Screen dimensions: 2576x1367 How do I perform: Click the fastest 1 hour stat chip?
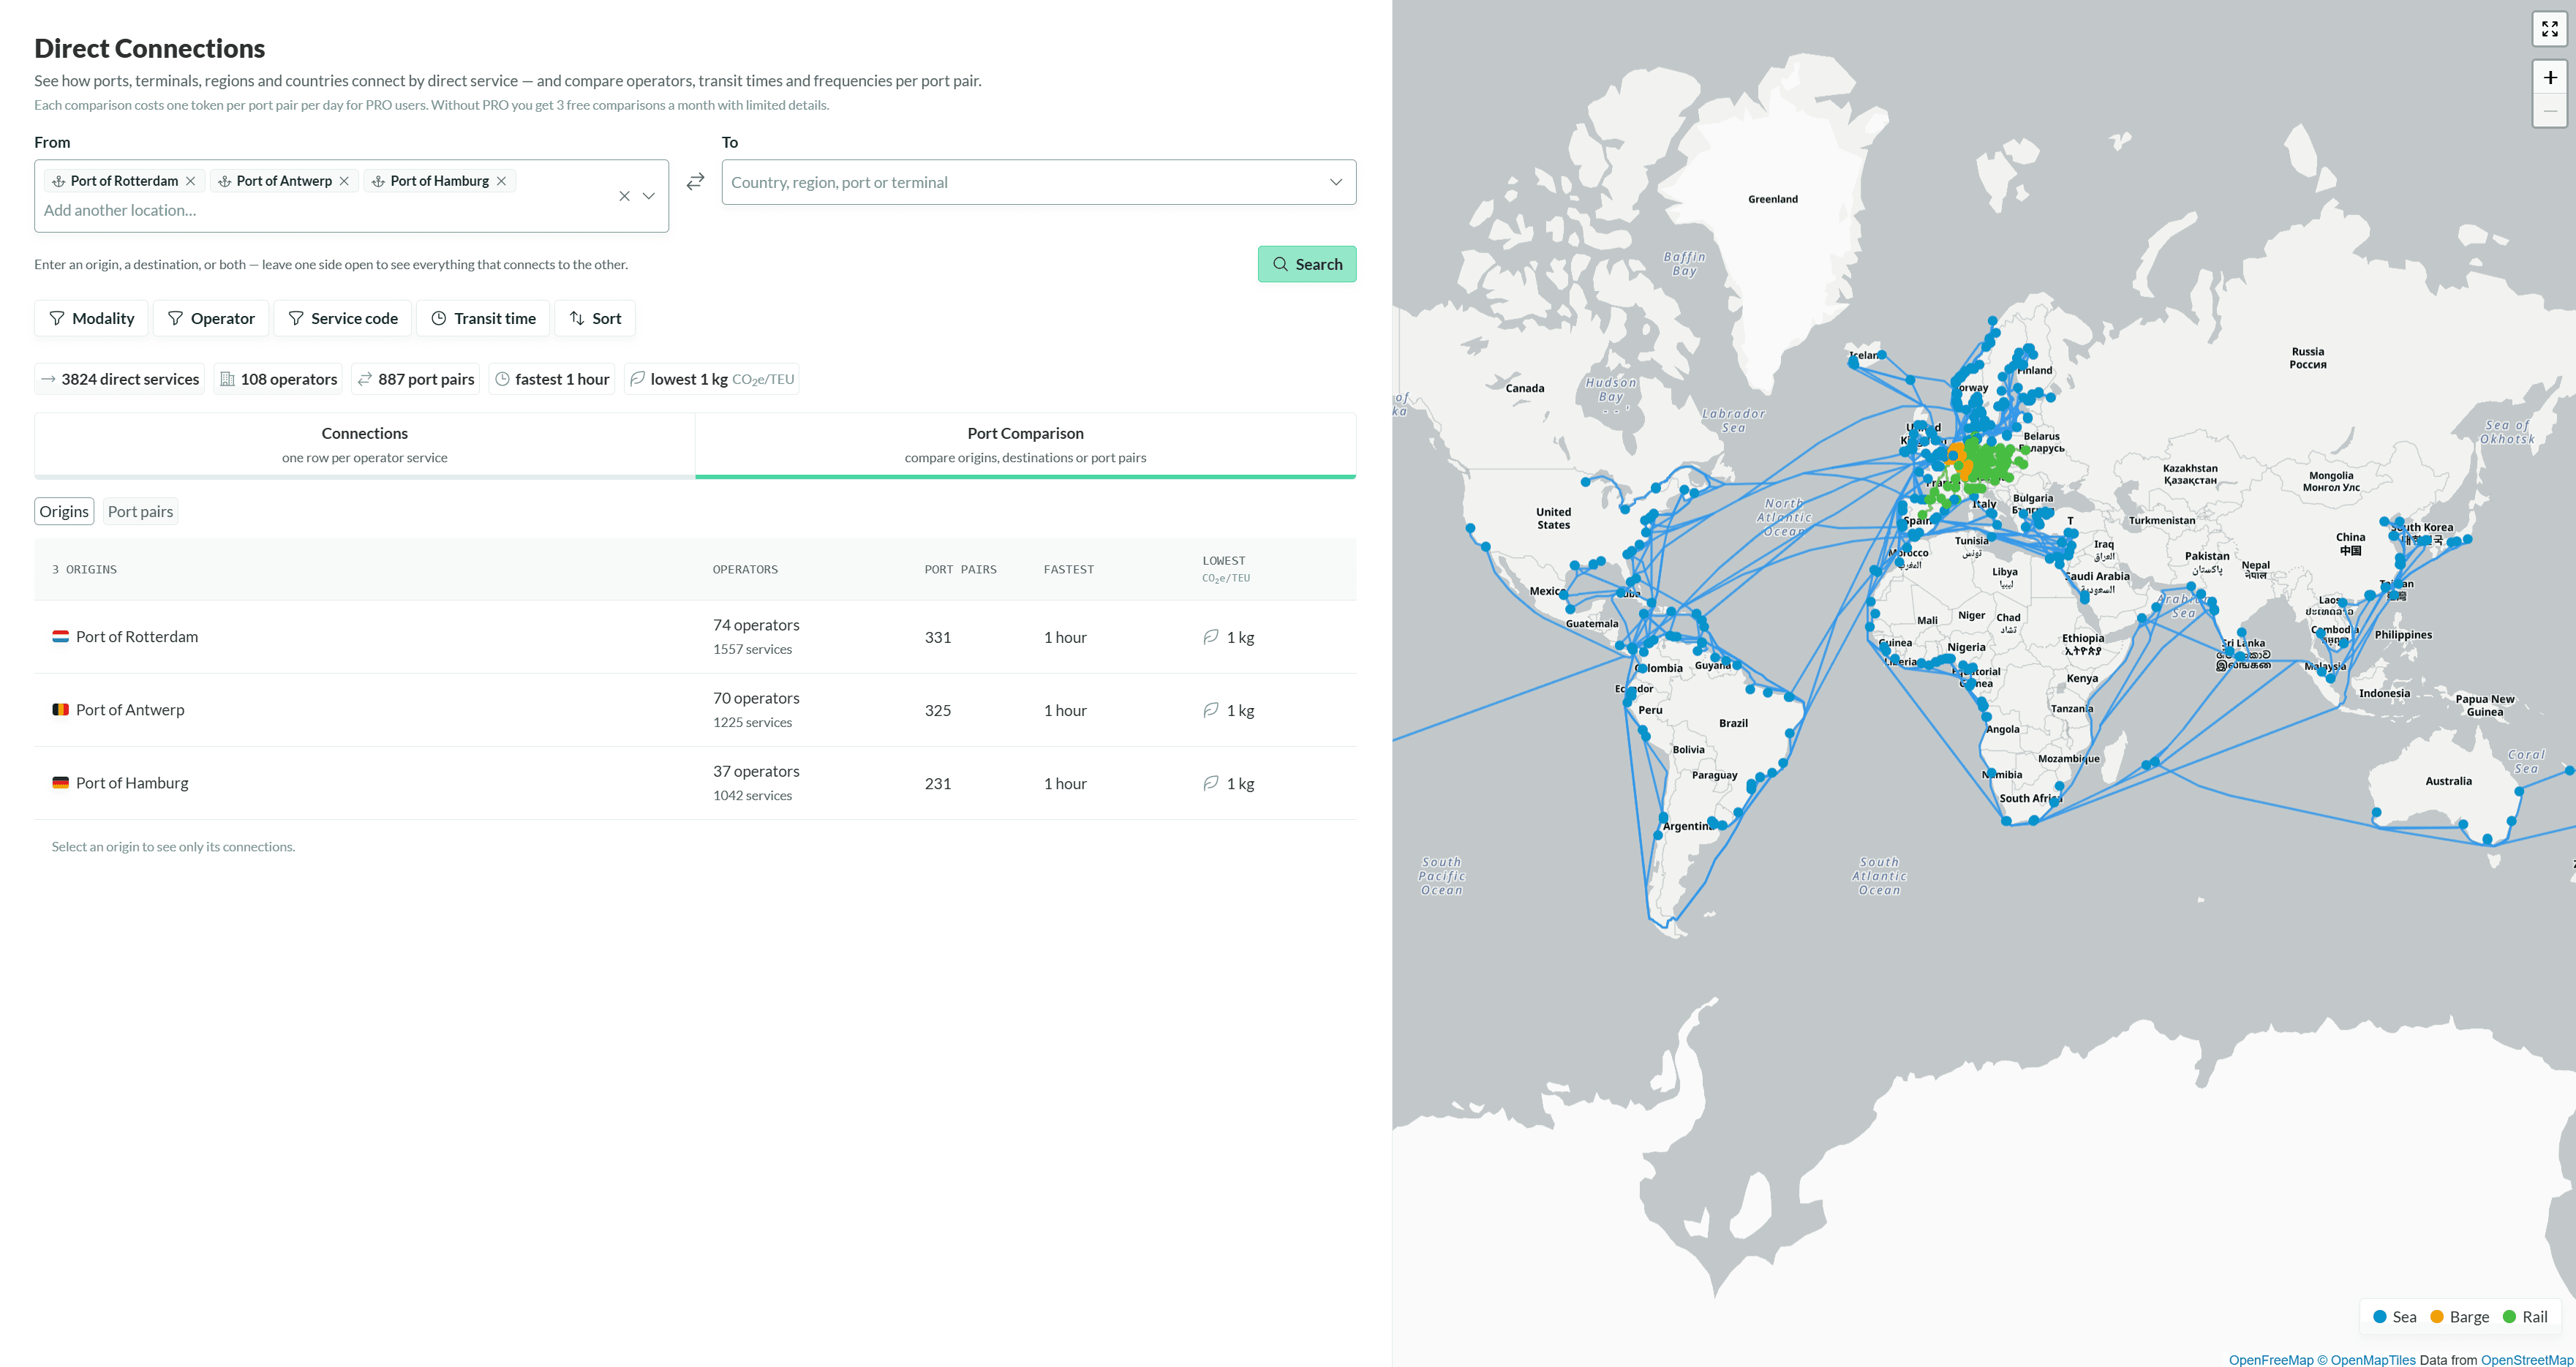pyautogui.click(x=552, y=379)
